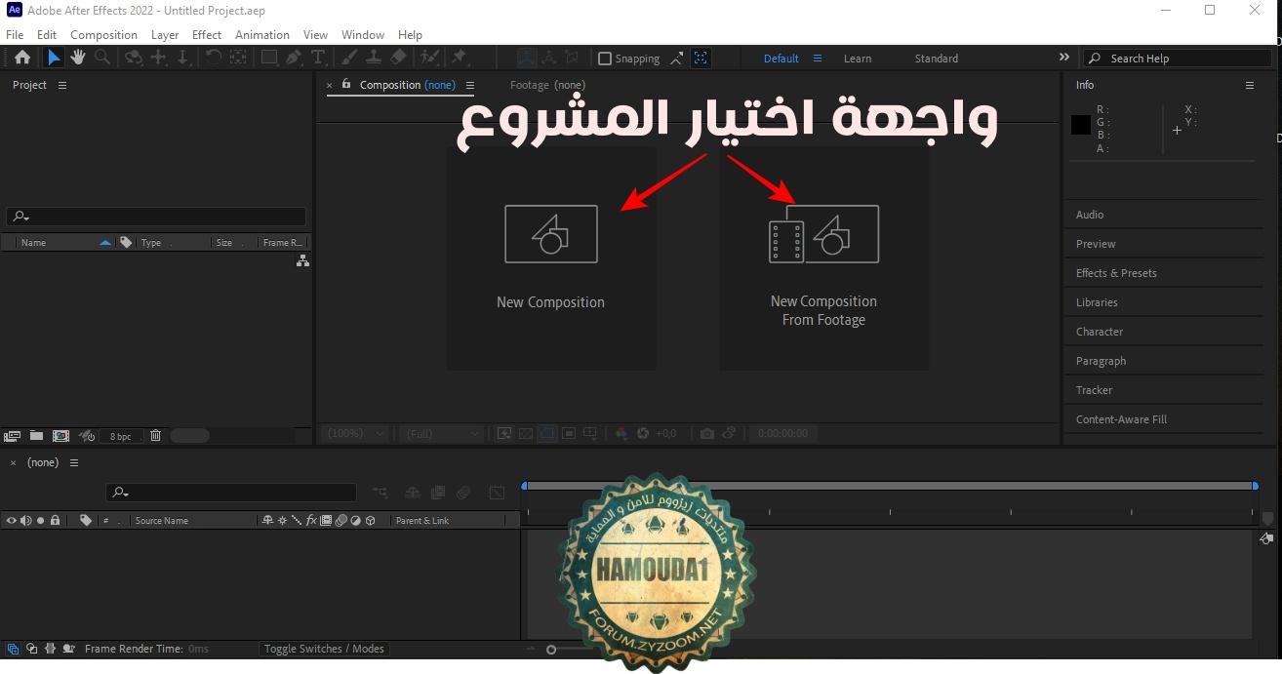Select the Clone Stamp tool
This screenshot has width=1282, height=674.
coord(373,58)
